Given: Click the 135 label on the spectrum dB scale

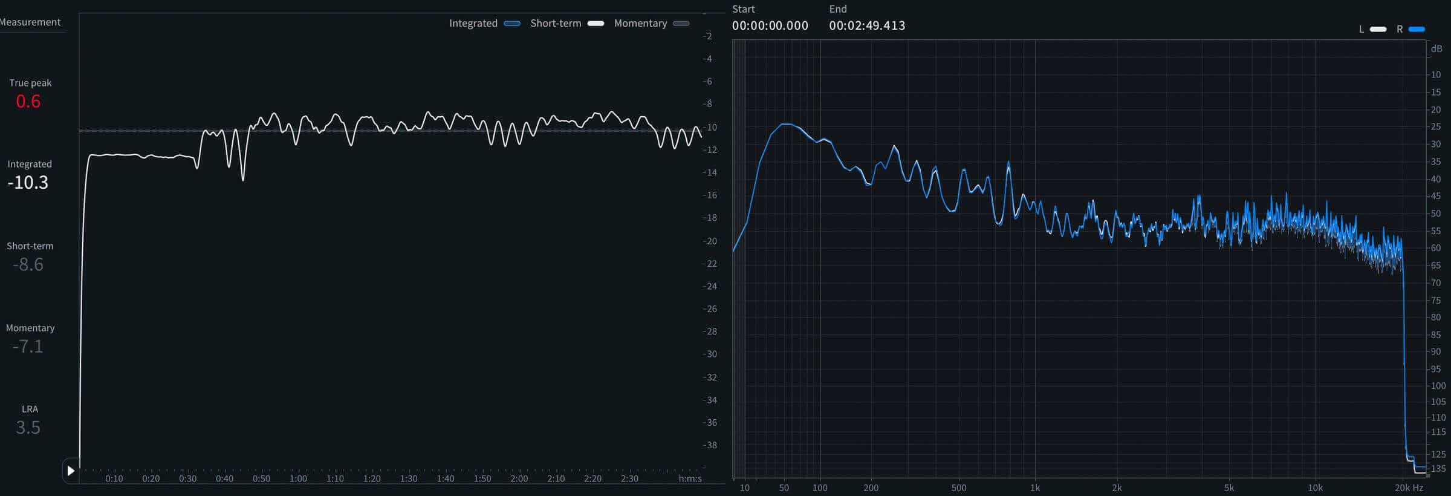Looking at the screenshot, I should [1438, 468].
